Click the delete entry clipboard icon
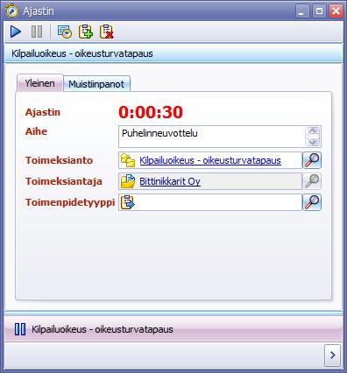Image resolution: width=347 pixels, height=373 pixels. click(107, 32)
